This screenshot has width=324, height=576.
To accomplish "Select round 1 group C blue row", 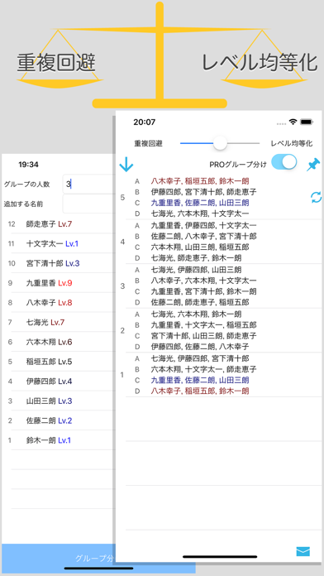I will point(224,380).
